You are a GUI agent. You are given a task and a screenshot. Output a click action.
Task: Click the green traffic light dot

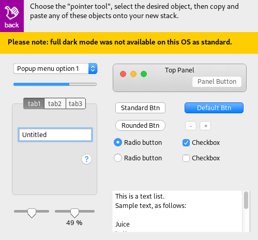coord(144,74)
